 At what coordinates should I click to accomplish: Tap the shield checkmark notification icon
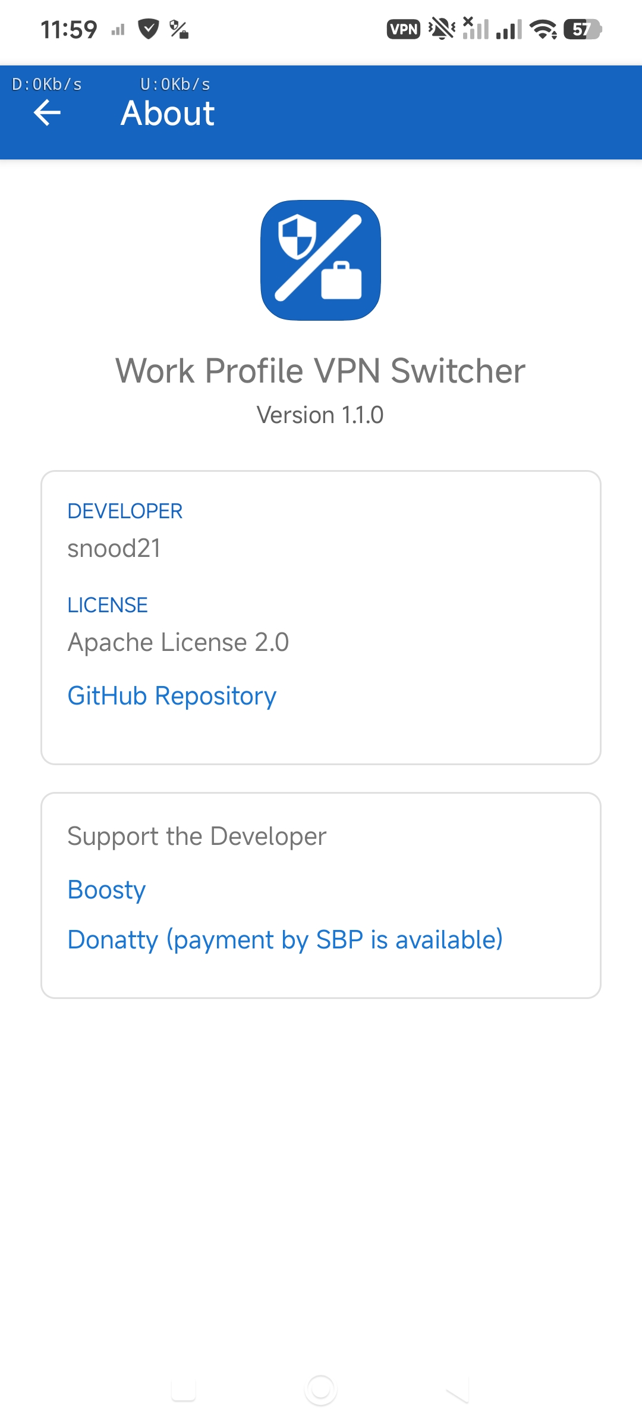click(148, 29)
